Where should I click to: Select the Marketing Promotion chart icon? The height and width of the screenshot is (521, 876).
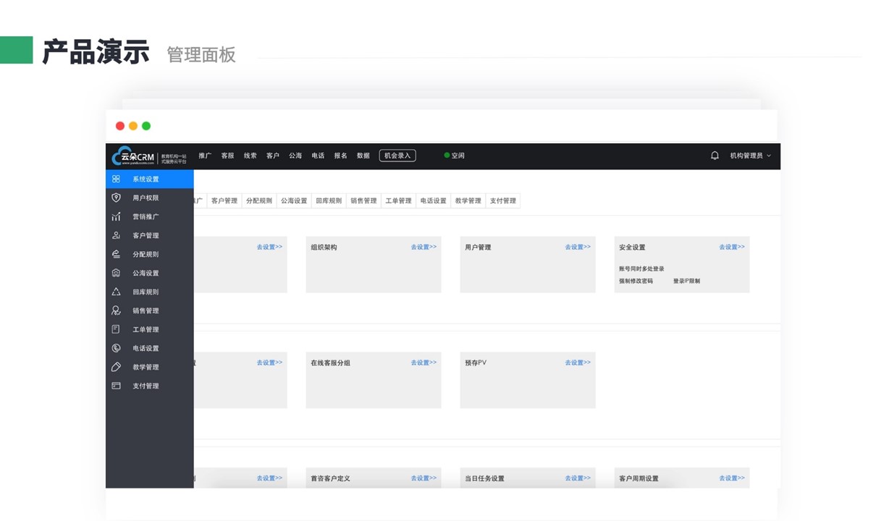pyautogui.click(x=116, y=216)
